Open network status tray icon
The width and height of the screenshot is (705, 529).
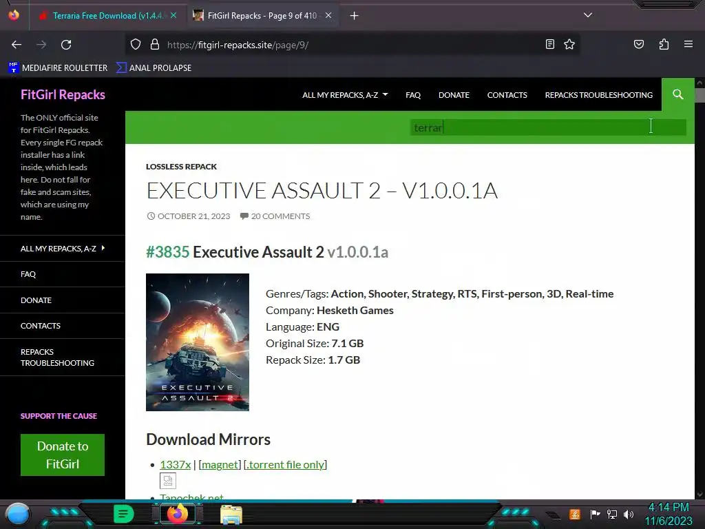click(x=611, y=514)
